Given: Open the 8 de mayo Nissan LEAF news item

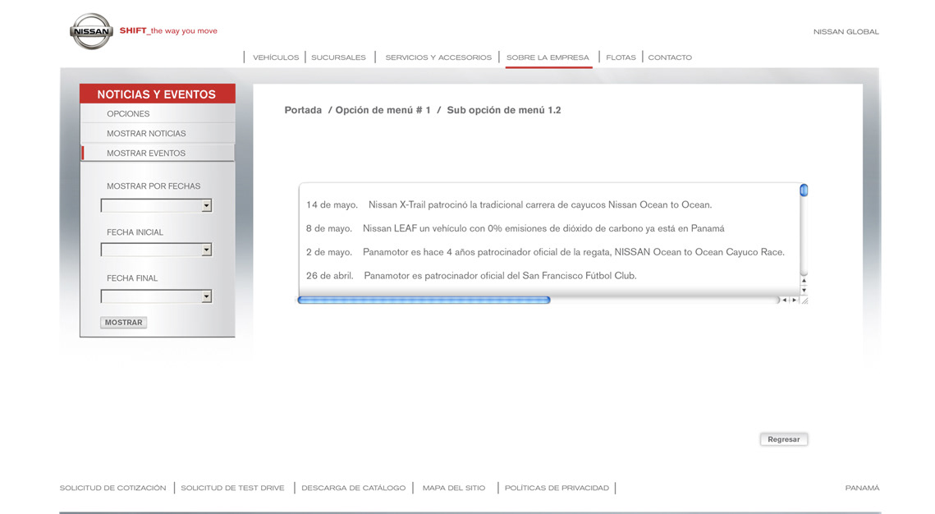Looking at the screenshot, I should [x=516, y=228].
